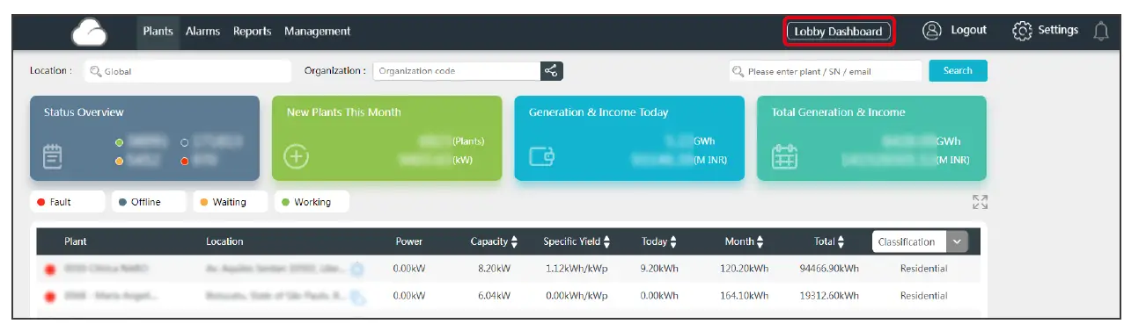
Task: Toggle the Offline status filter
Action: coord(149,202)
